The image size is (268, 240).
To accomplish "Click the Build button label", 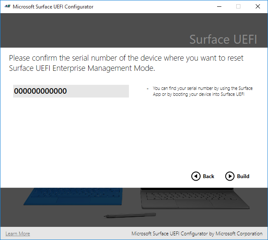I will coord(243,176).
